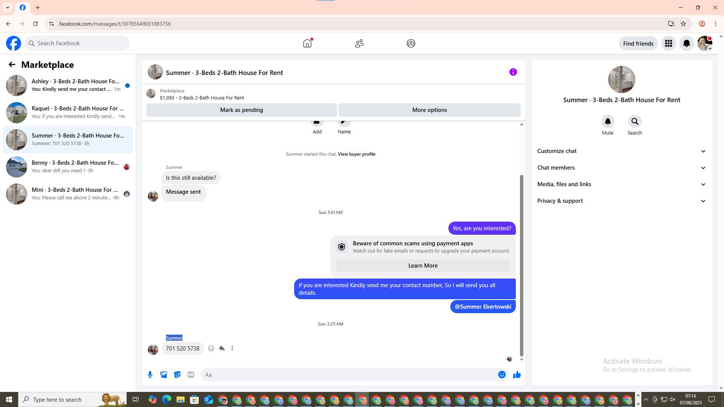Open the sticker picker icon
This screenshot has height=407, width=724.
coord(177,375)
